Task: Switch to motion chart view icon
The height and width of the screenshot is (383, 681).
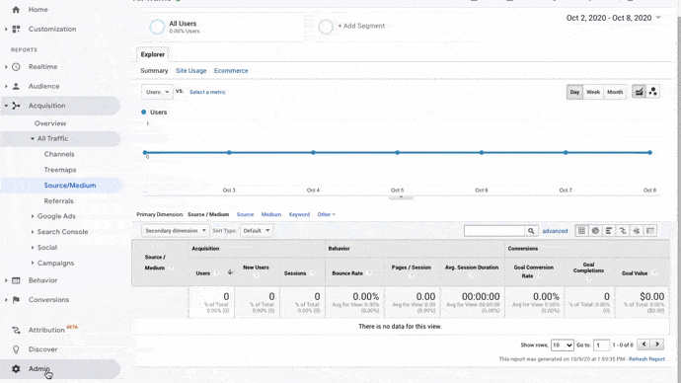Action: [652, 92]
